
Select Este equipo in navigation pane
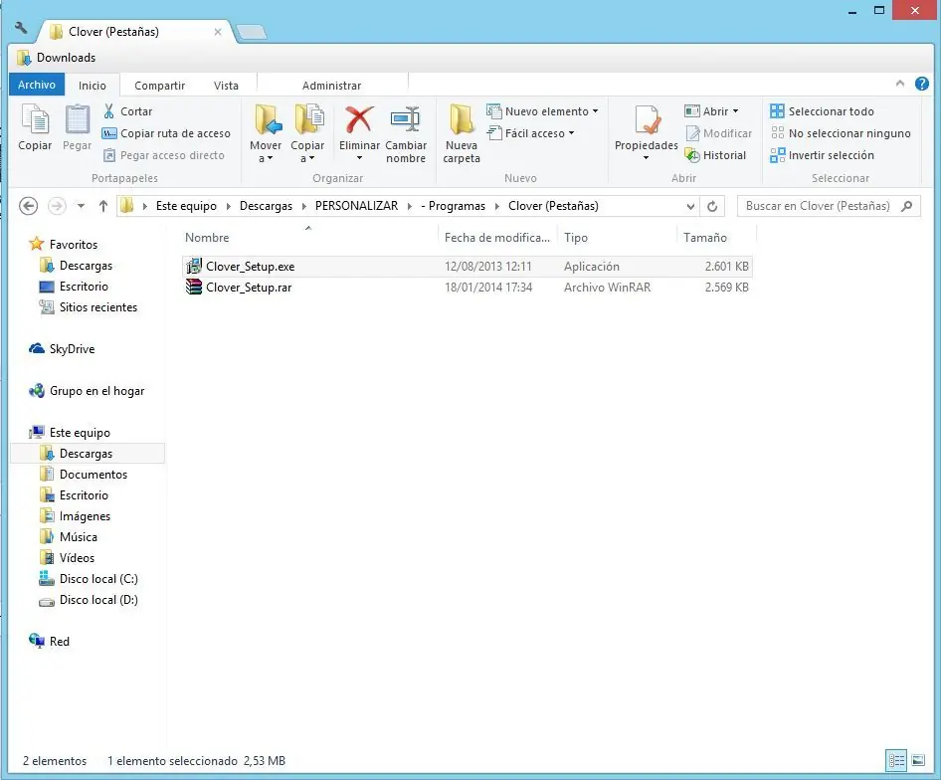pyautogui.click(x=70, y=433)
